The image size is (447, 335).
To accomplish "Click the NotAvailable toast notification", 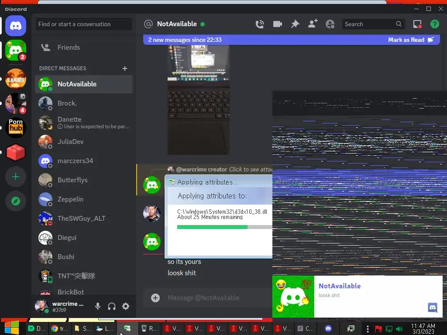I will pos(358,296).
